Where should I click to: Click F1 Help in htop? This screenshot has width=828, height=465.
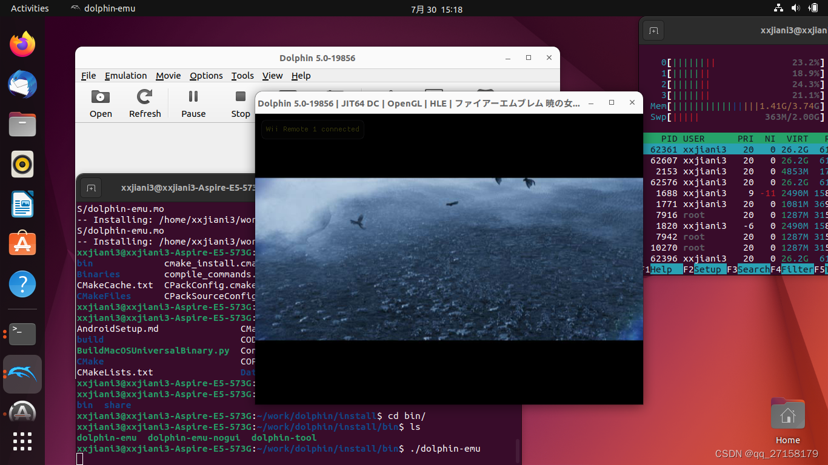(x=661, y=269)
